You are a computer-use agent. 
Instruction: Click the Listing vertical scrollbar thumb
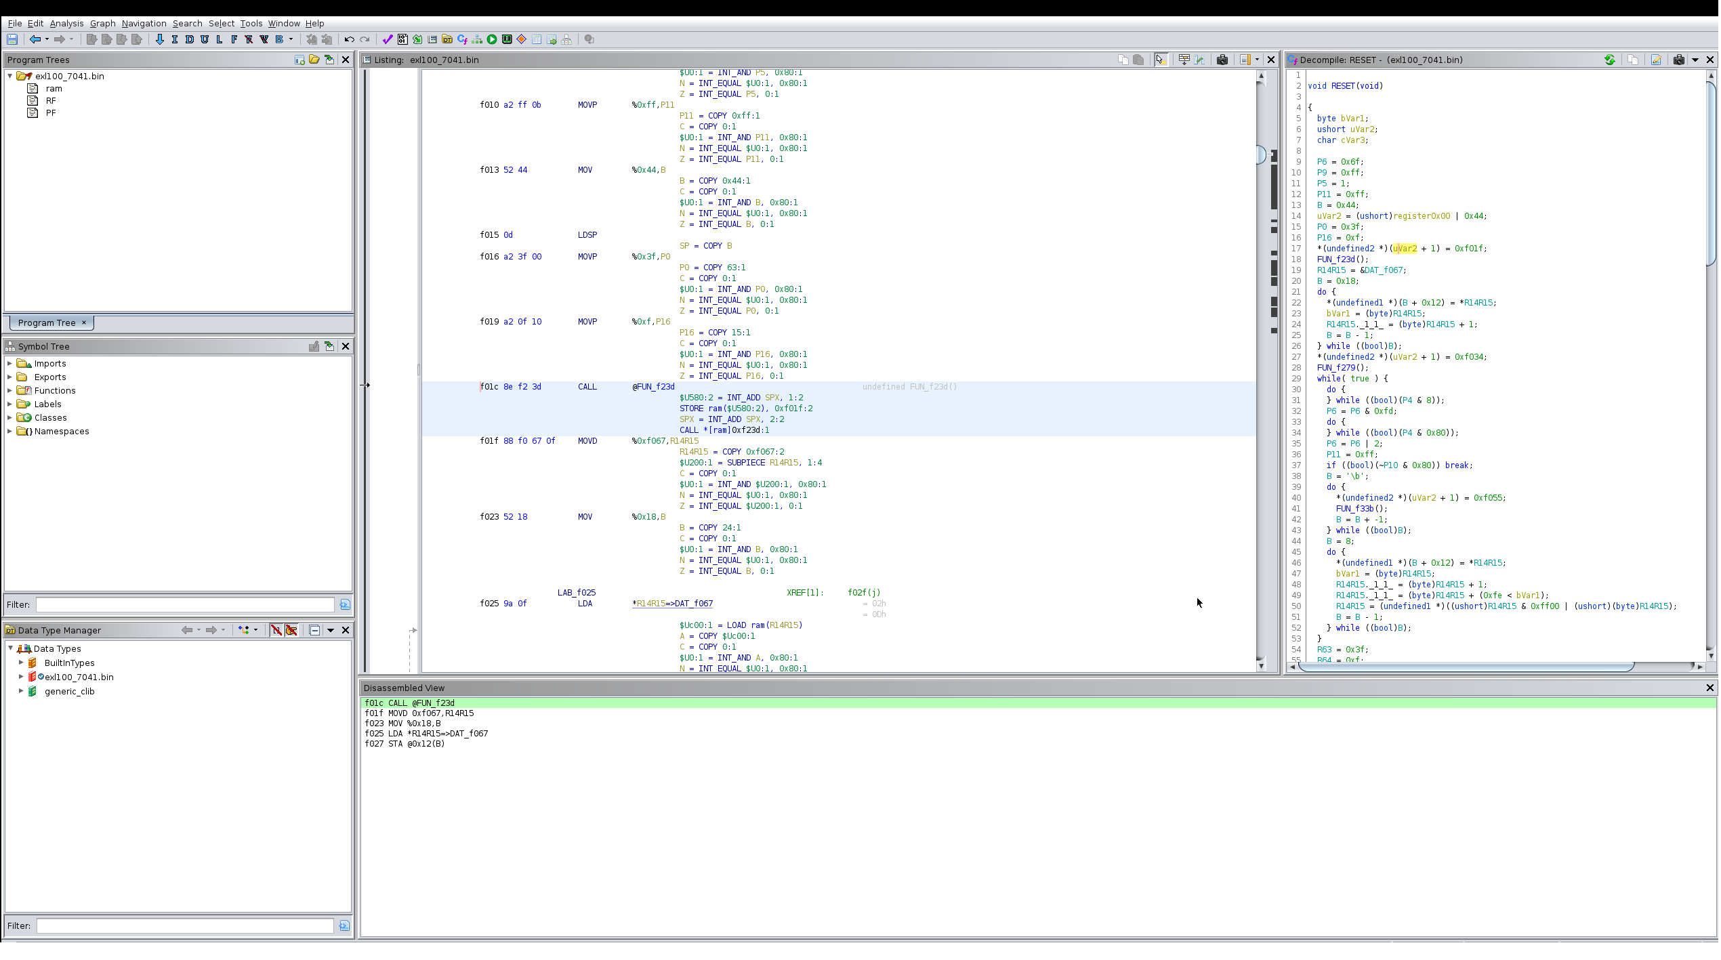[x=1261, y=155]
